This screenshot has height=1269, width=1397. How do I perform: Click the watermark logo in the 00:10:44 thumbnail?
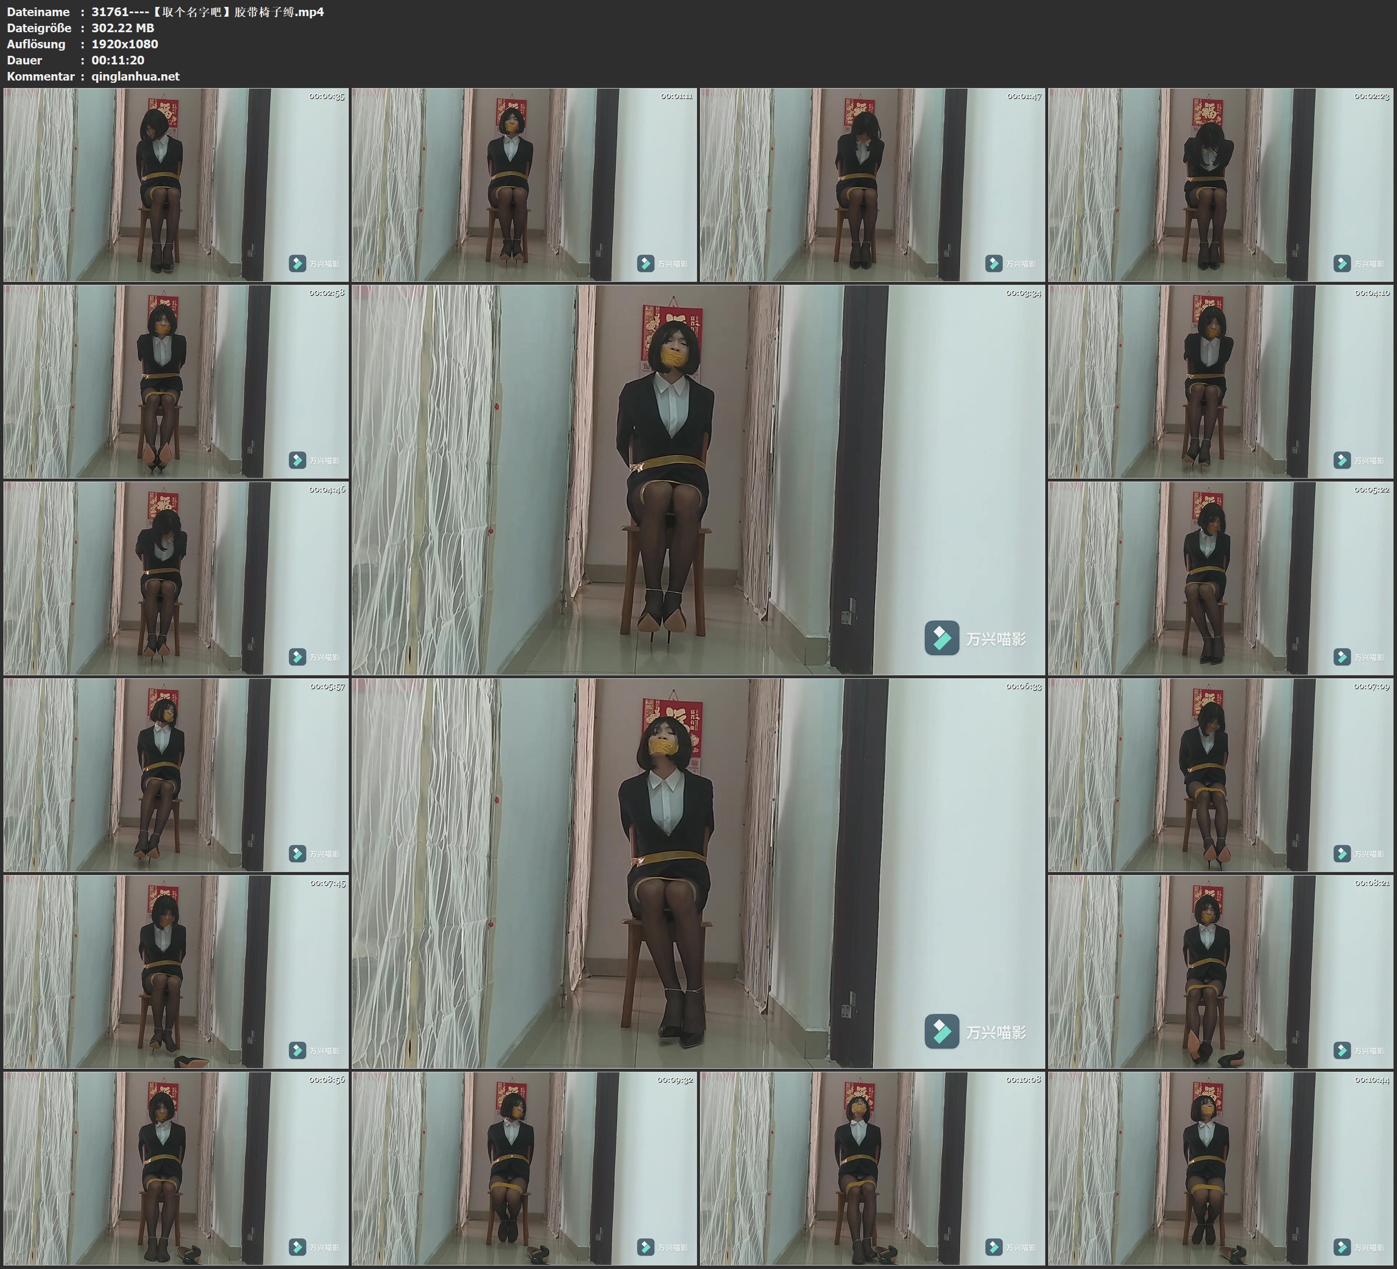[1342, 1247]
